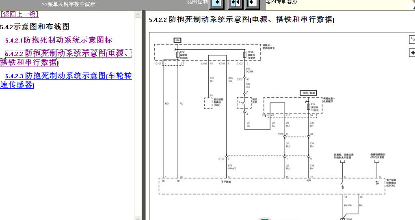Click the 电子制动控制模块 (EBCM) label
Viewport: 415px width, 220px height.
(x=391, y=183)
